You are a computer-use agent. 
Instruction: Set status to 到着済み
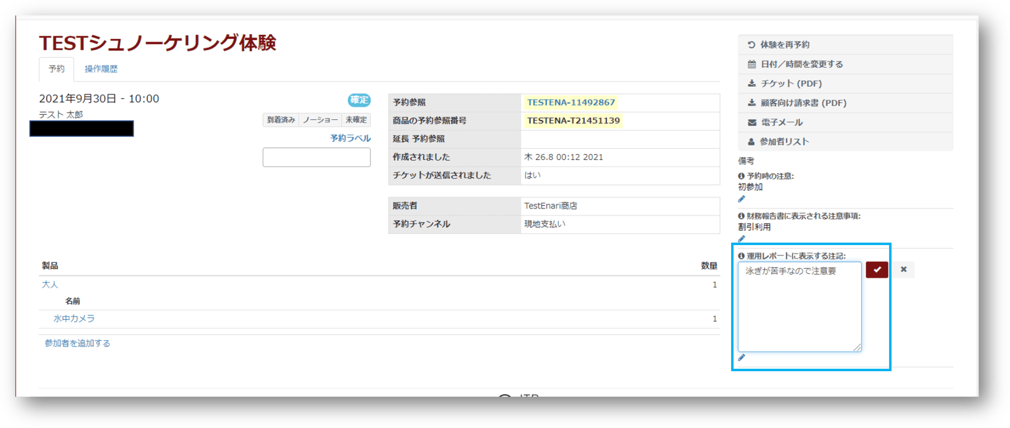point(280,120)
